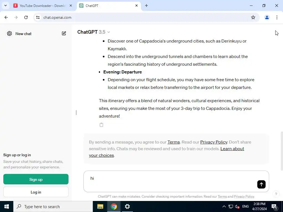Open the footer Terms link

(222, 197)
